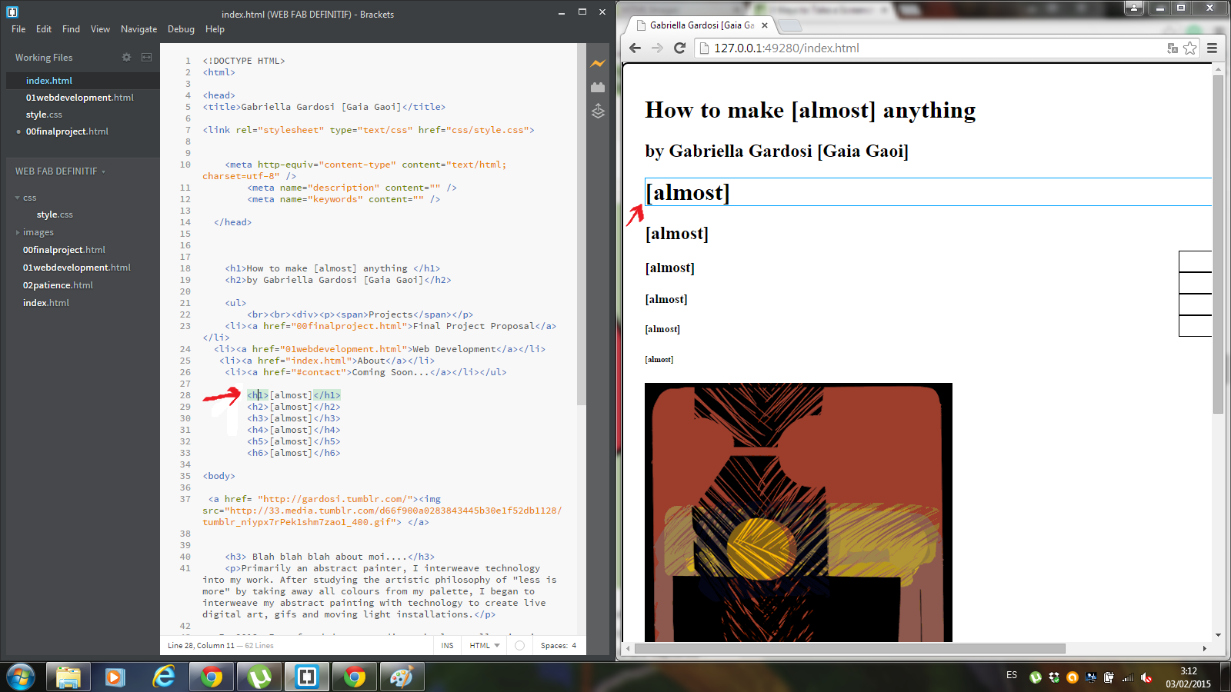Close the Gabriella Gardosi browser tab

(765, 25)
